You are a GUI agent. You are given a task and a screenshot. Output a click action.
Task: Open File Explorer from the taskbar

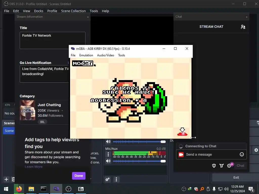point(31,189)
